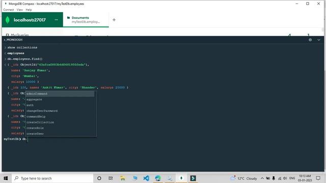This screenshot has width=326, height=183.
Task: Open Visual Studio Code from taskbar
Action: 146,178
